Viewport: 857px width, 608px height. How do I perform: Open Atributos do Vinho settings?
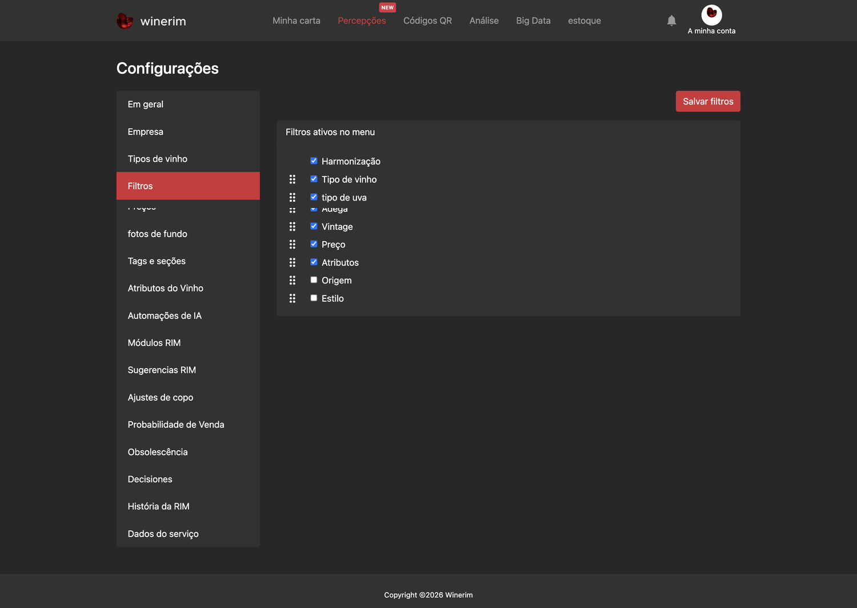tap(188, 289)
